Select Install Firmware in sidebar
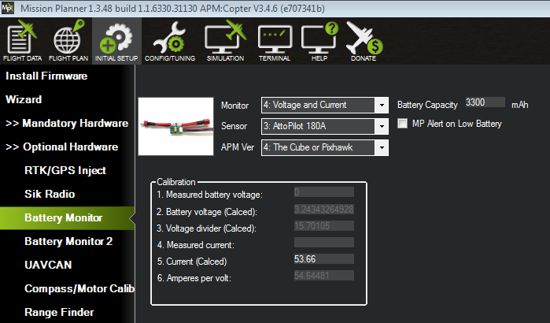This screenshot has width=550, height=323. click(46, 76)
